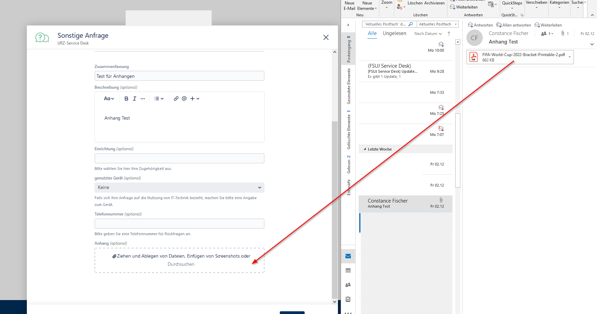Open more formatting options ellipsis
This screenshot has height=314, width=597.
[x=143, y=99]
